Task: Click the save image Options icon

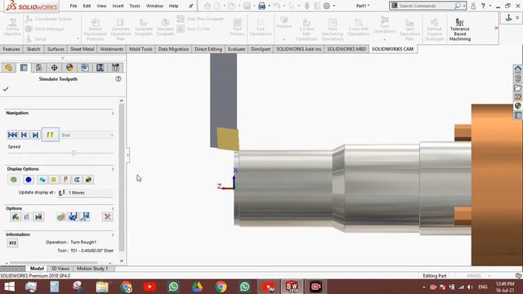Action: tap(85, 217)
